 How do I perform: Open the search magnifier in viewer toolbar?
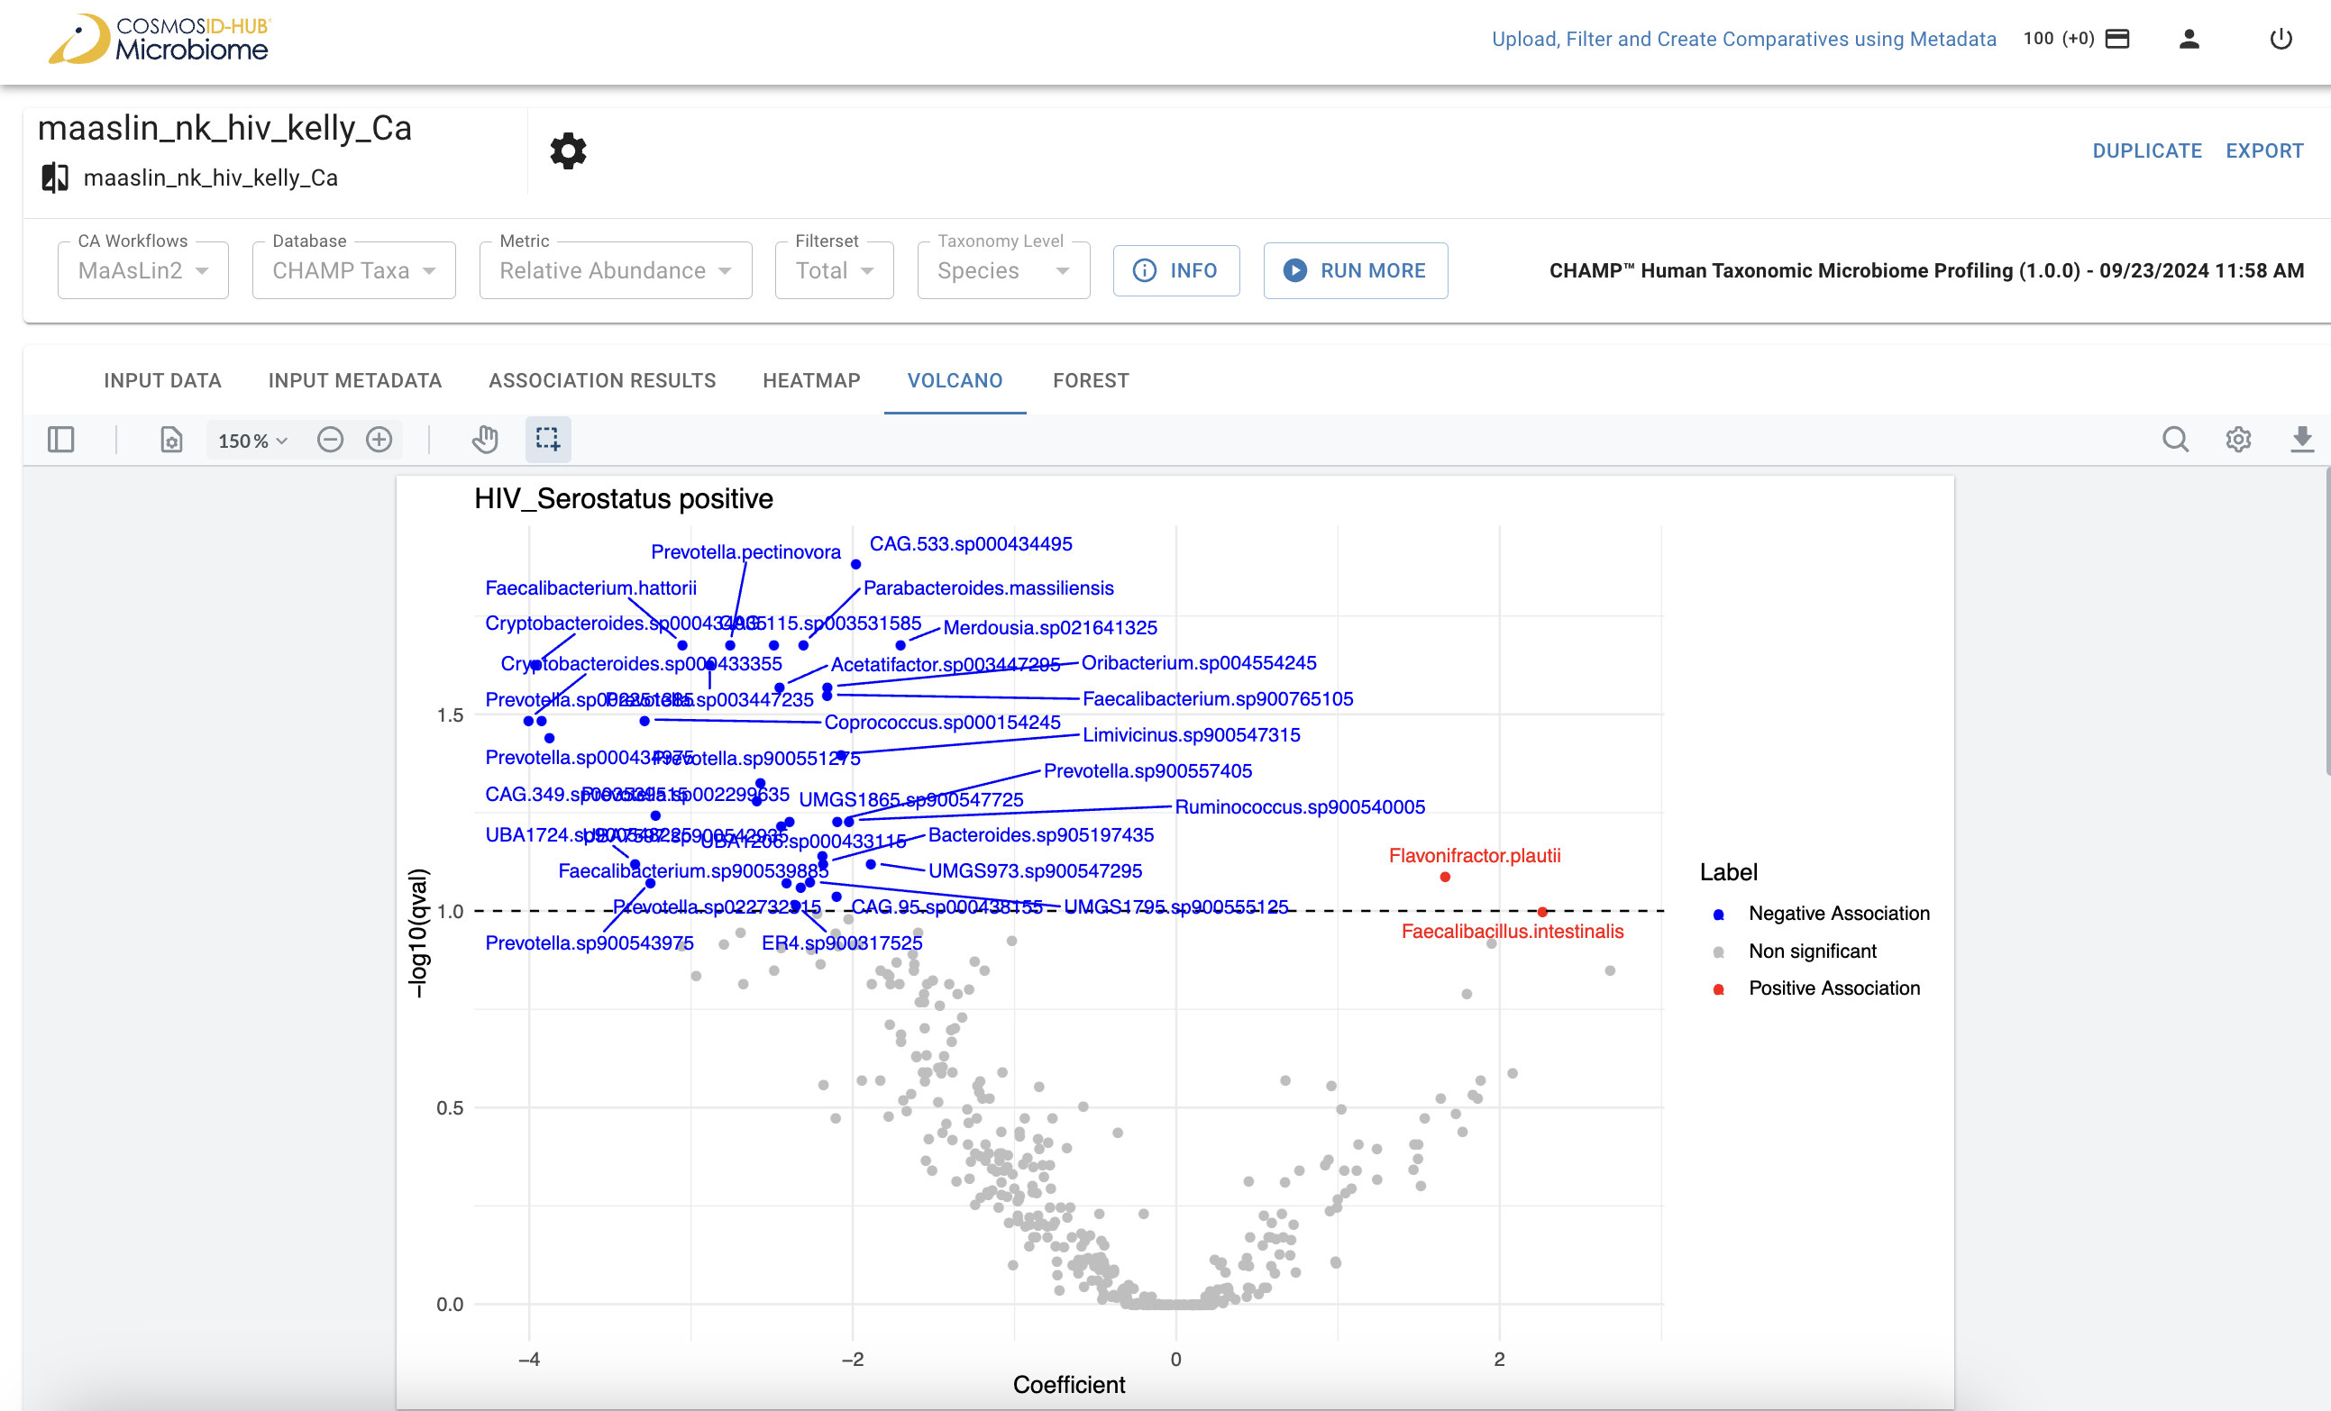2175,440
